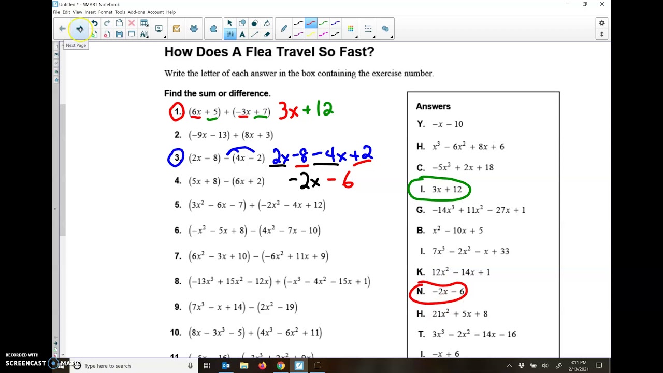Open the Edit menu
The height and width of the screenshot is (373, 663).
(x=66, y=12)
